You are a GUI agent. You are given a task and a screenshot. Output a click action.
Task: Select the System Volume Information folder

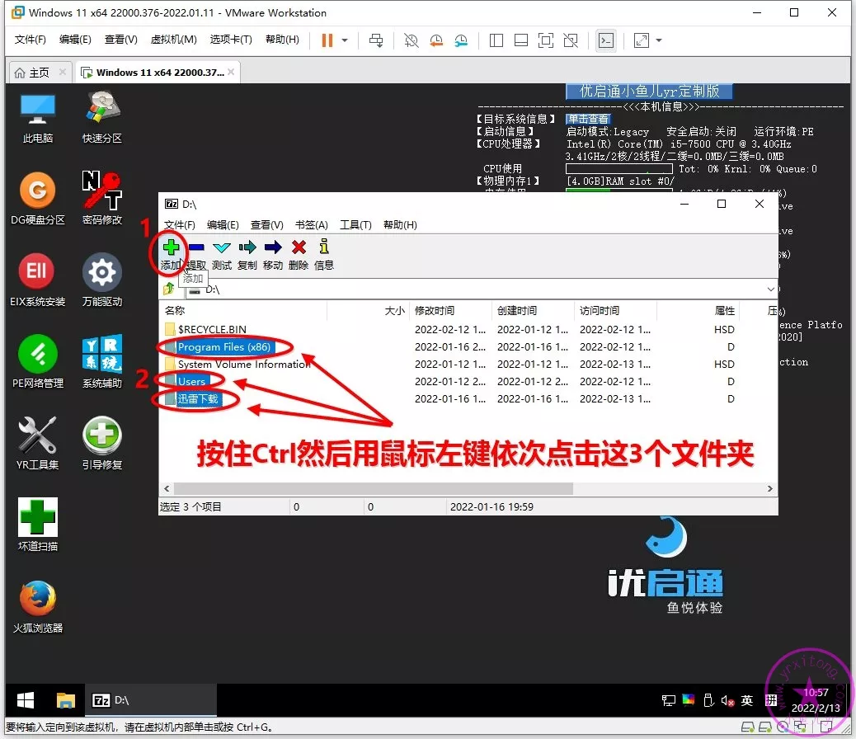[x=244, y=364]
